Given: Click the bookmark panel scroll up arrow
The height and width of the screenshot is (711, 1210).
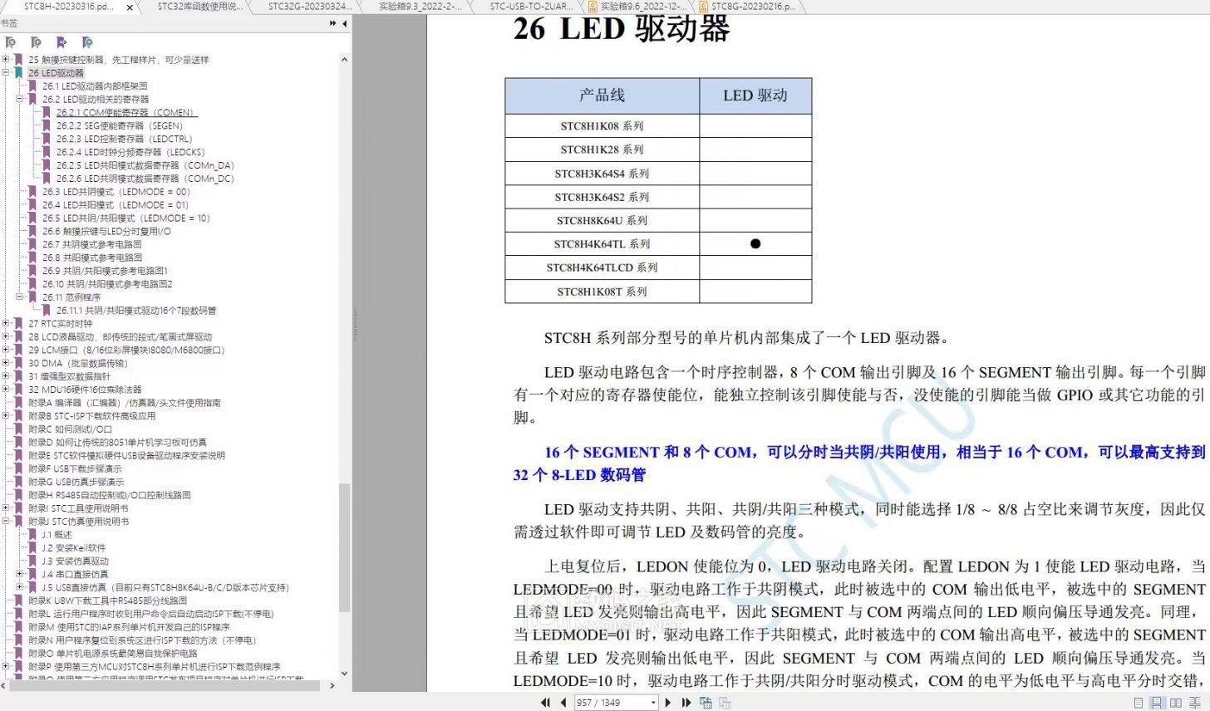Looking at the screenshot, I should (x=345, y=60).
